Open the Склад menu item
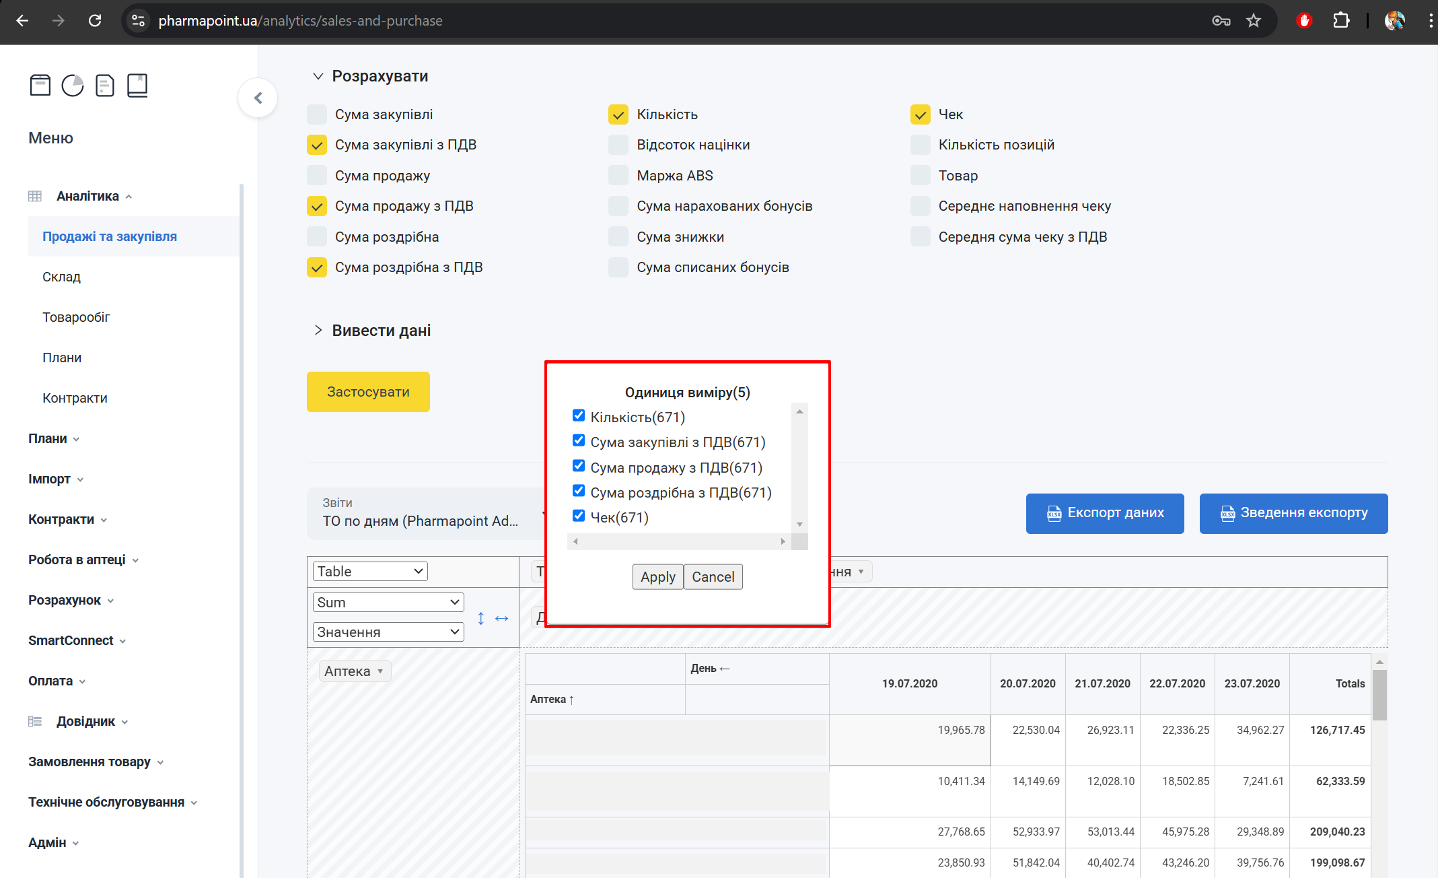 pos(61,277)
